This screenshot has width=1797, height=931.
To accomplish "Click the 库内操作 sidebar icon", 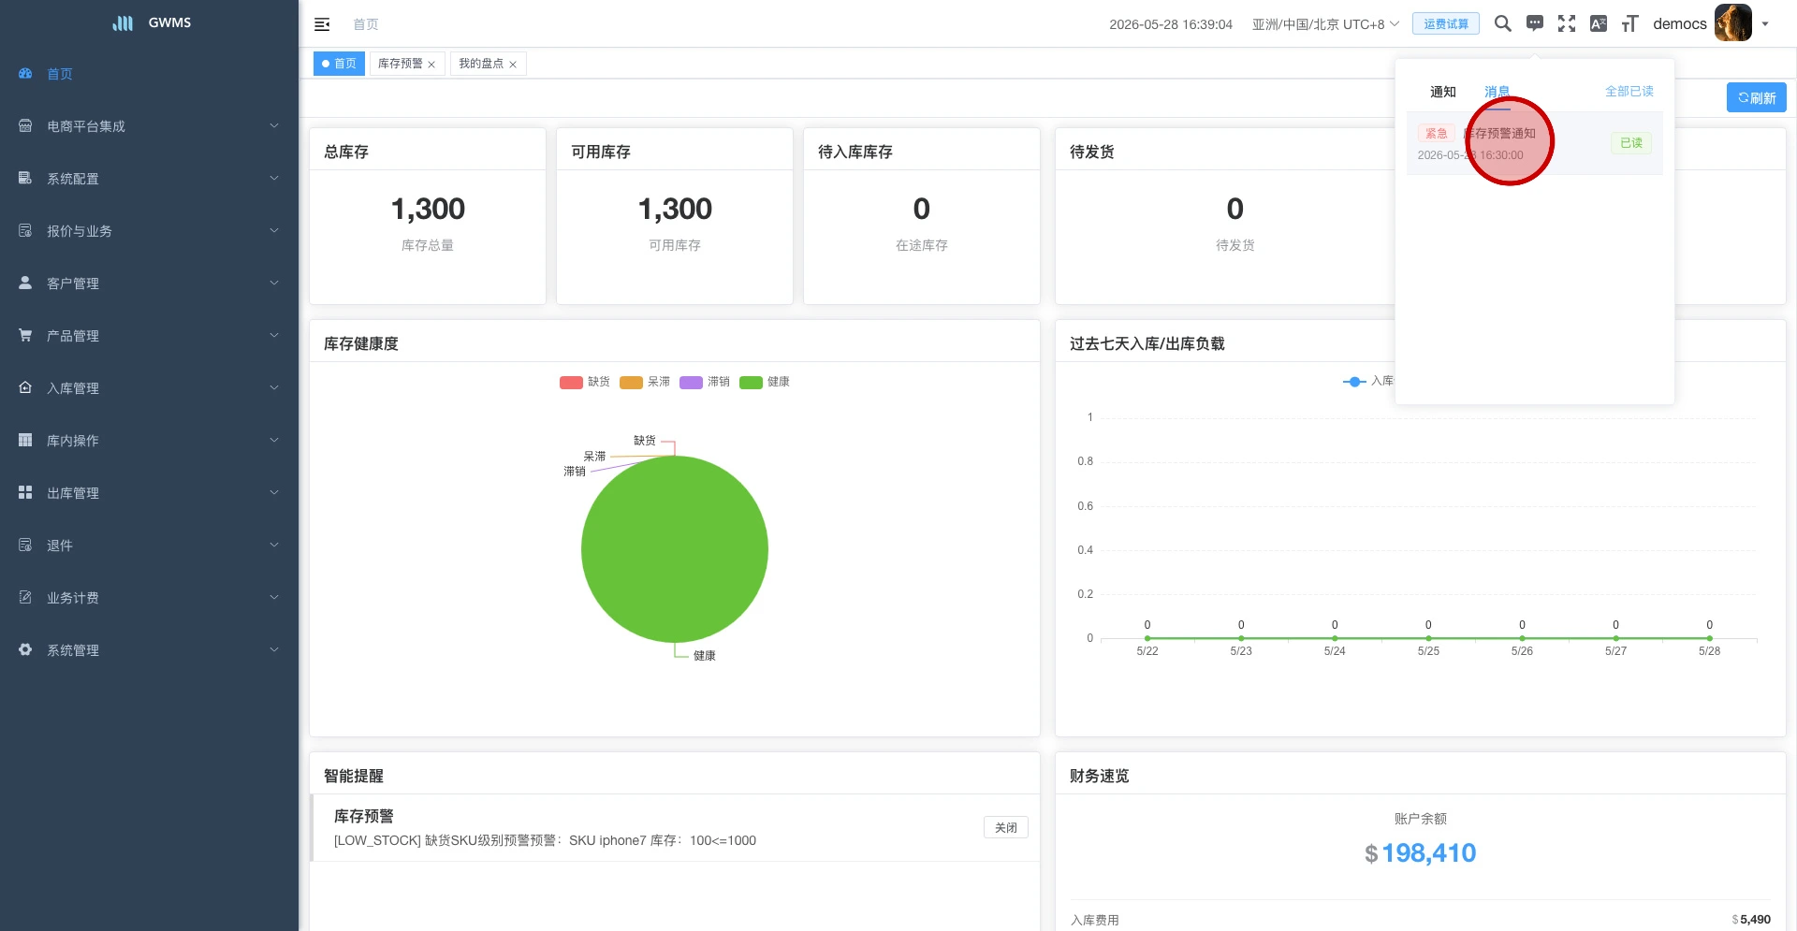I will 25,440.
